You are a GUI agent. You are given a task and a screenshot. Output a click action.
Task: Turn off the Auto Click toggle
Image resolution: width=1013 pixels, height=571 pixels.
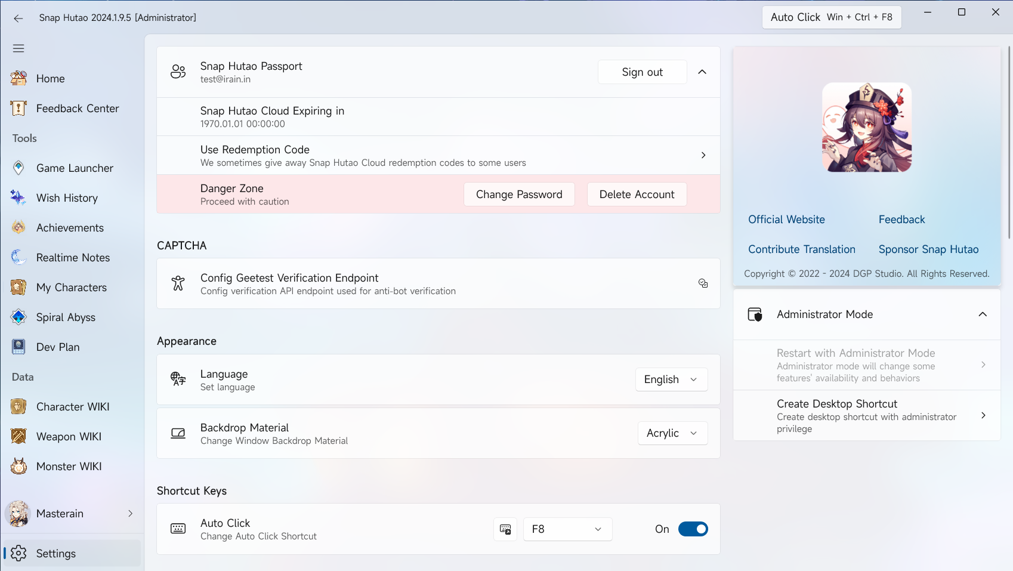pyautogui.click(x=693, y=529)
